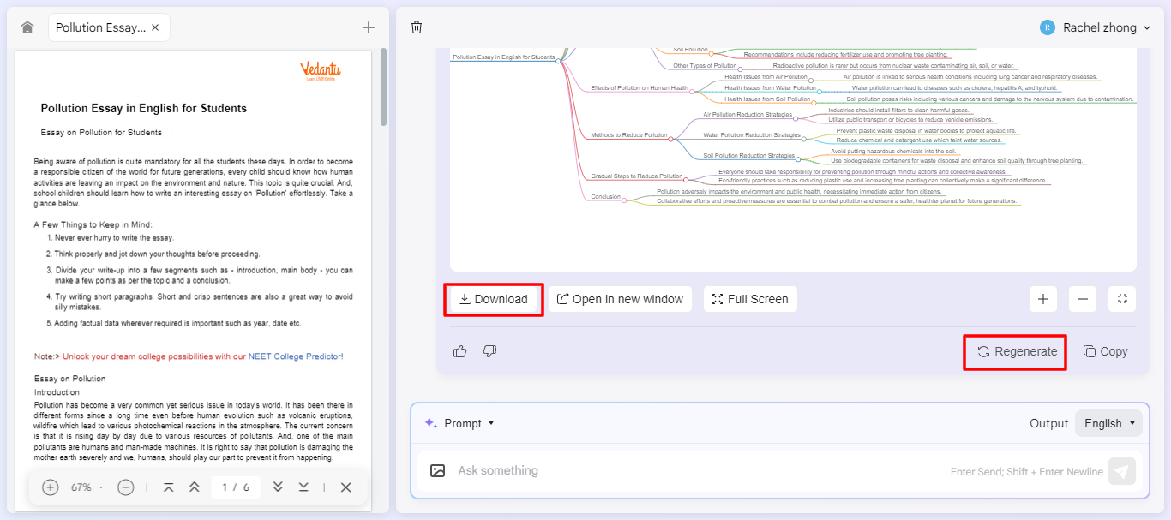Select the Pollution Essay tab
Image resolution: width=1171 pixels, height=520 pixels.
100,27
